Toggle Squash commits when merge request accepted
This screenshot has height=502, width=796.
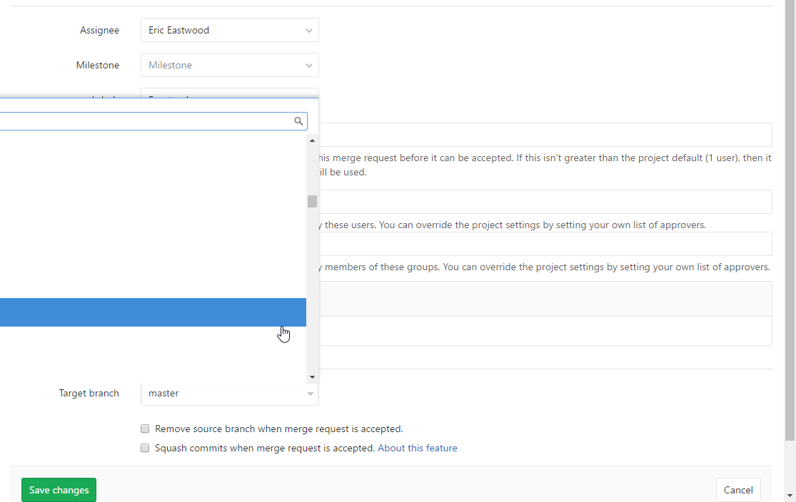pyautogui.click(x=145, y=449)
